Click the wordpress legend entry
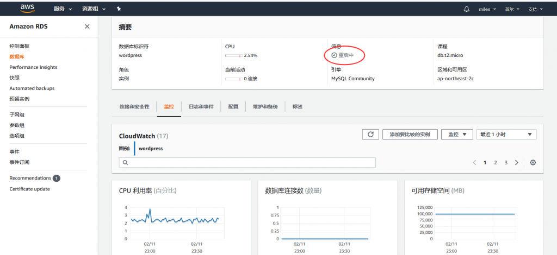 pyautogui.click(x=151, y=149)
